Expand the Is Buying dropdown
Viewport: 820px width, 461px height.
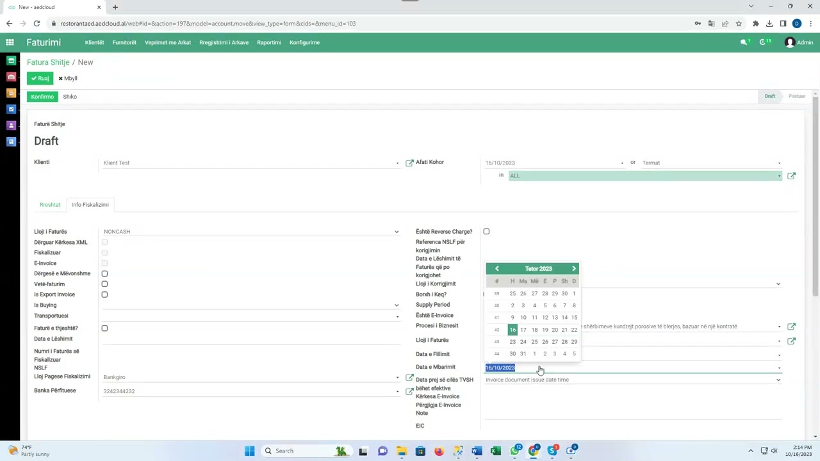pos(397,305)
